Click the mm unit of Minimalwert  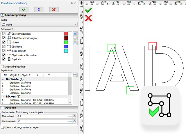[x=70, y=117]
